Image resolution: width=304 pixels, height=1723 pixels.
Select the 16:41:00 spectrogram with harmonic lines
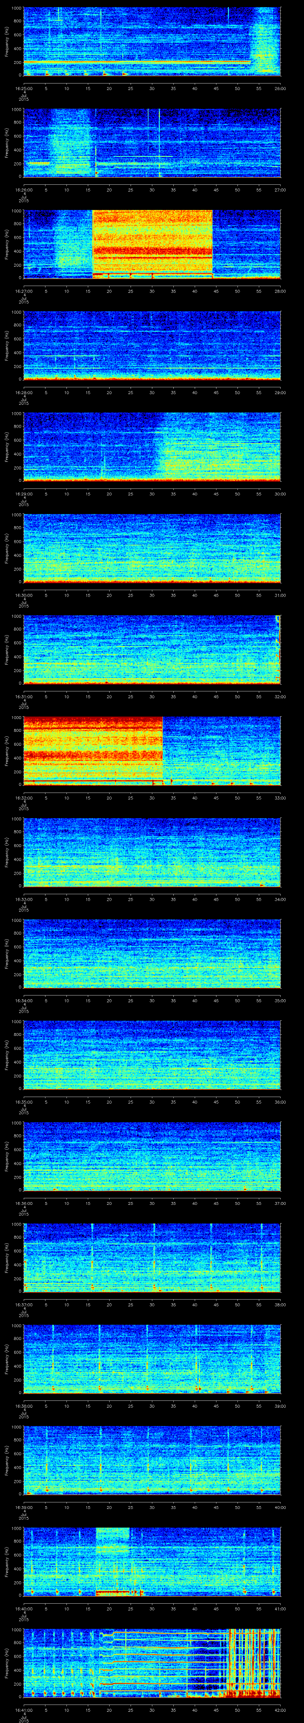point(152,1664)
